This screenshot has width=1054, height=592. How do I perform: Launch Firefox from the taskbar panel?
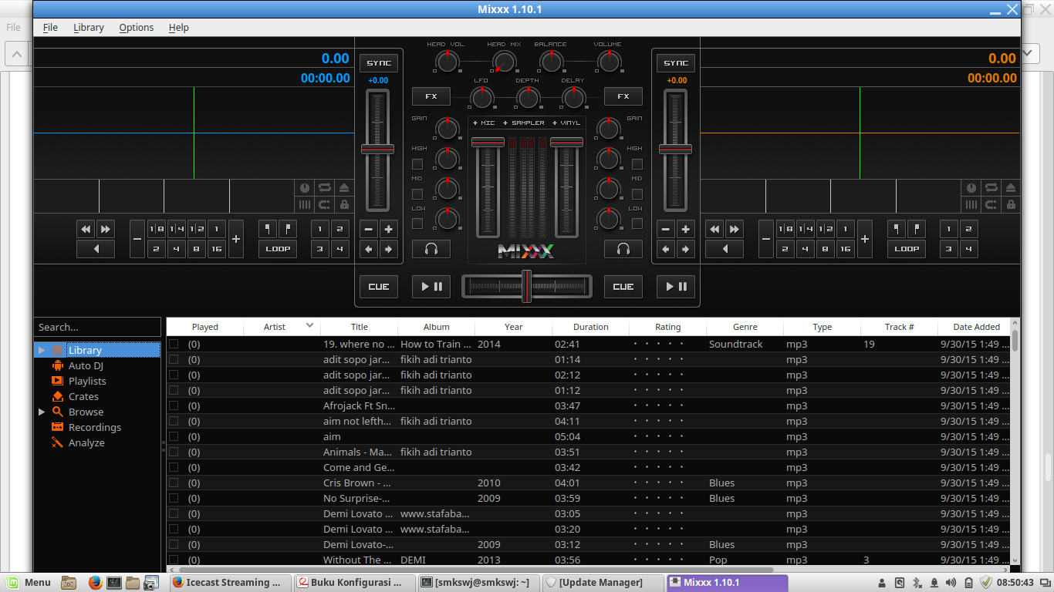(x=95, y=583)
